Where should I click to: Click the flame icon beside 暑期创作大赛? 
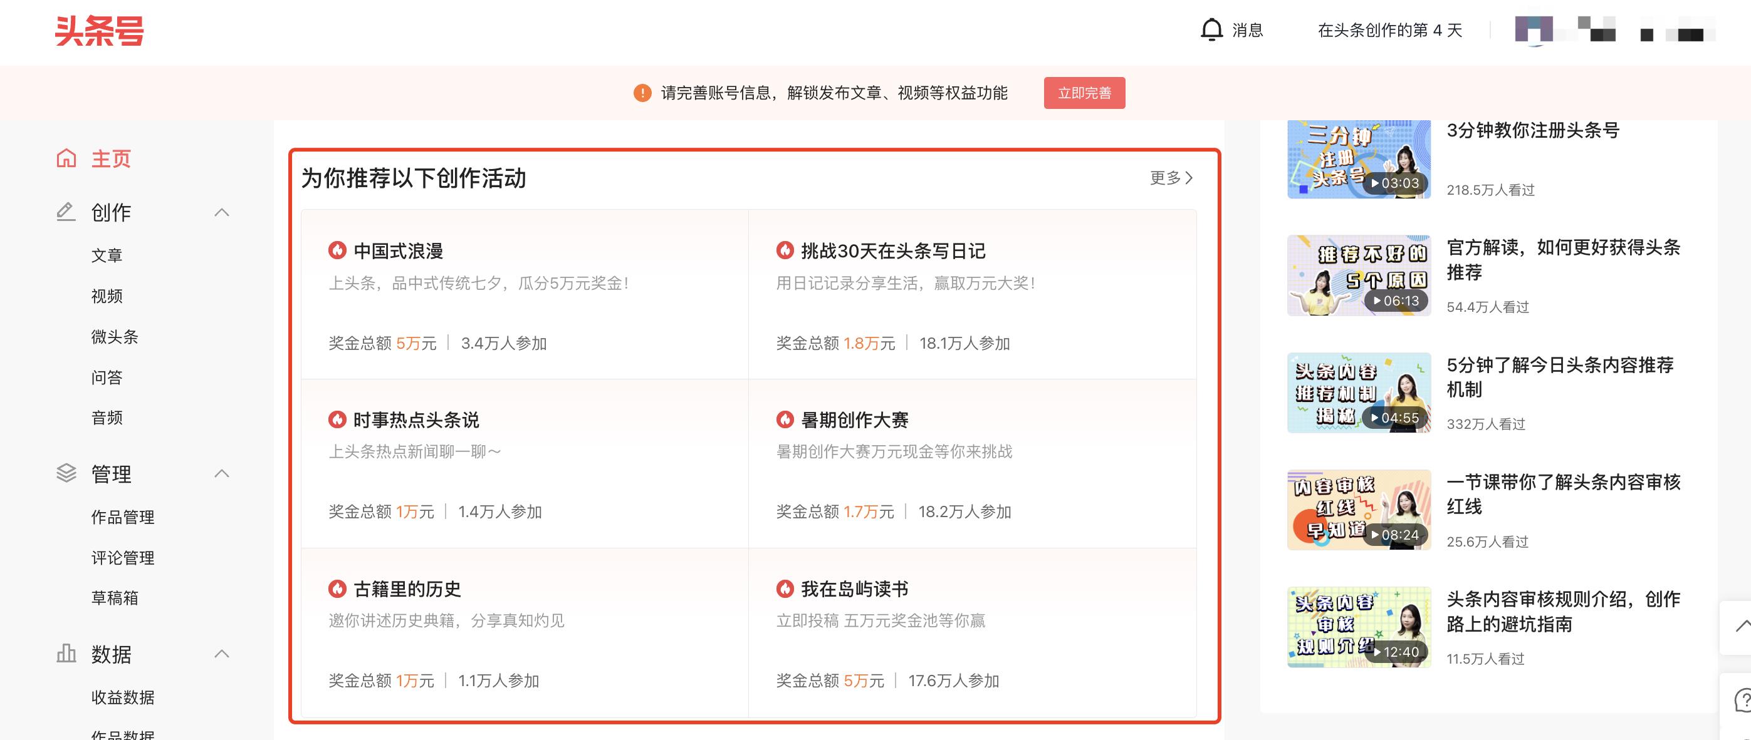[x=785, y=419]
